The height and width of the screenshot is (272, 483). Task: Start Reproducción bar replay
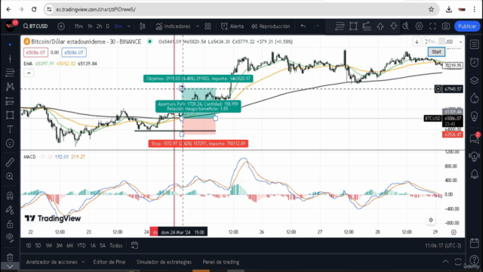270,26
